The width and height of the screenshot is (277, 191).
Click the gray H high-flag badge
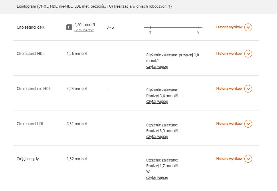(x=69, y=27)
